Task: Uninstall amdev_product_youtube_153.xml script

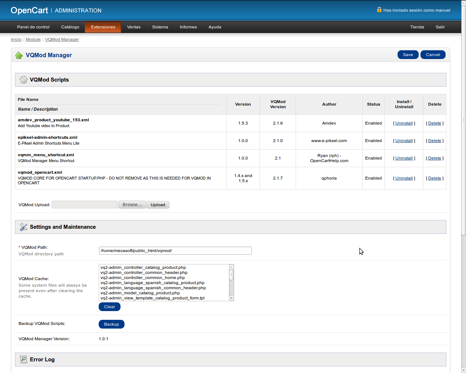Action: 404,123
